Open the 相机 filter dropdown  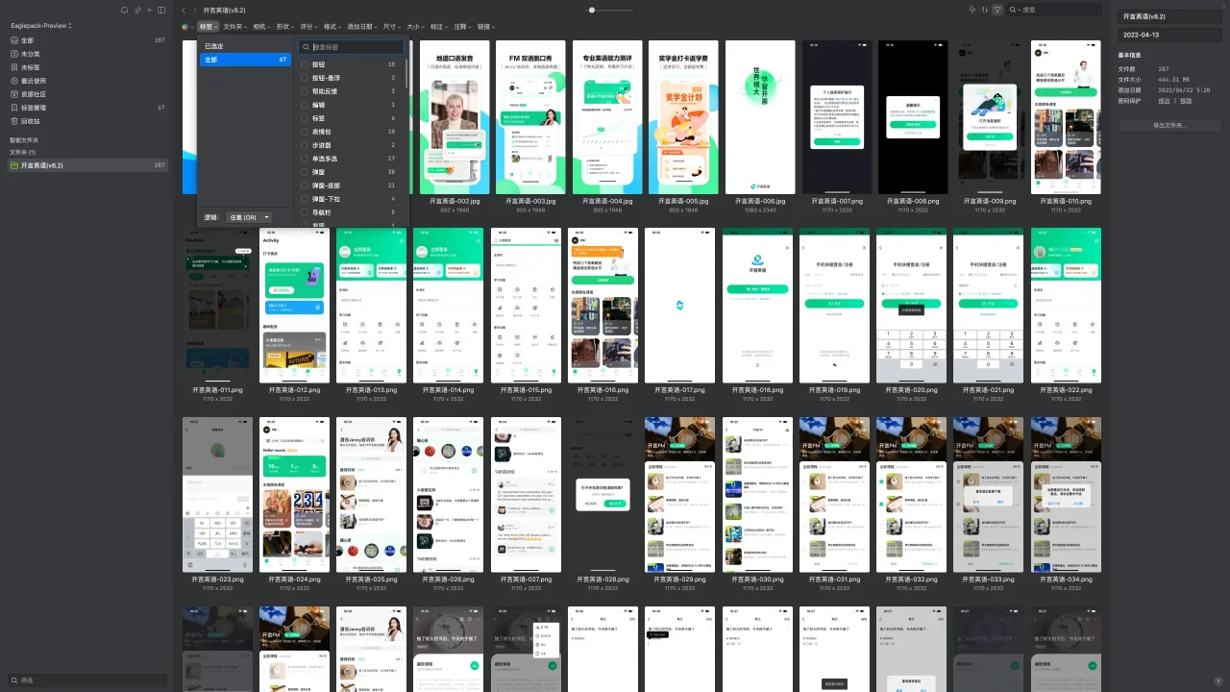coord(261,27)
